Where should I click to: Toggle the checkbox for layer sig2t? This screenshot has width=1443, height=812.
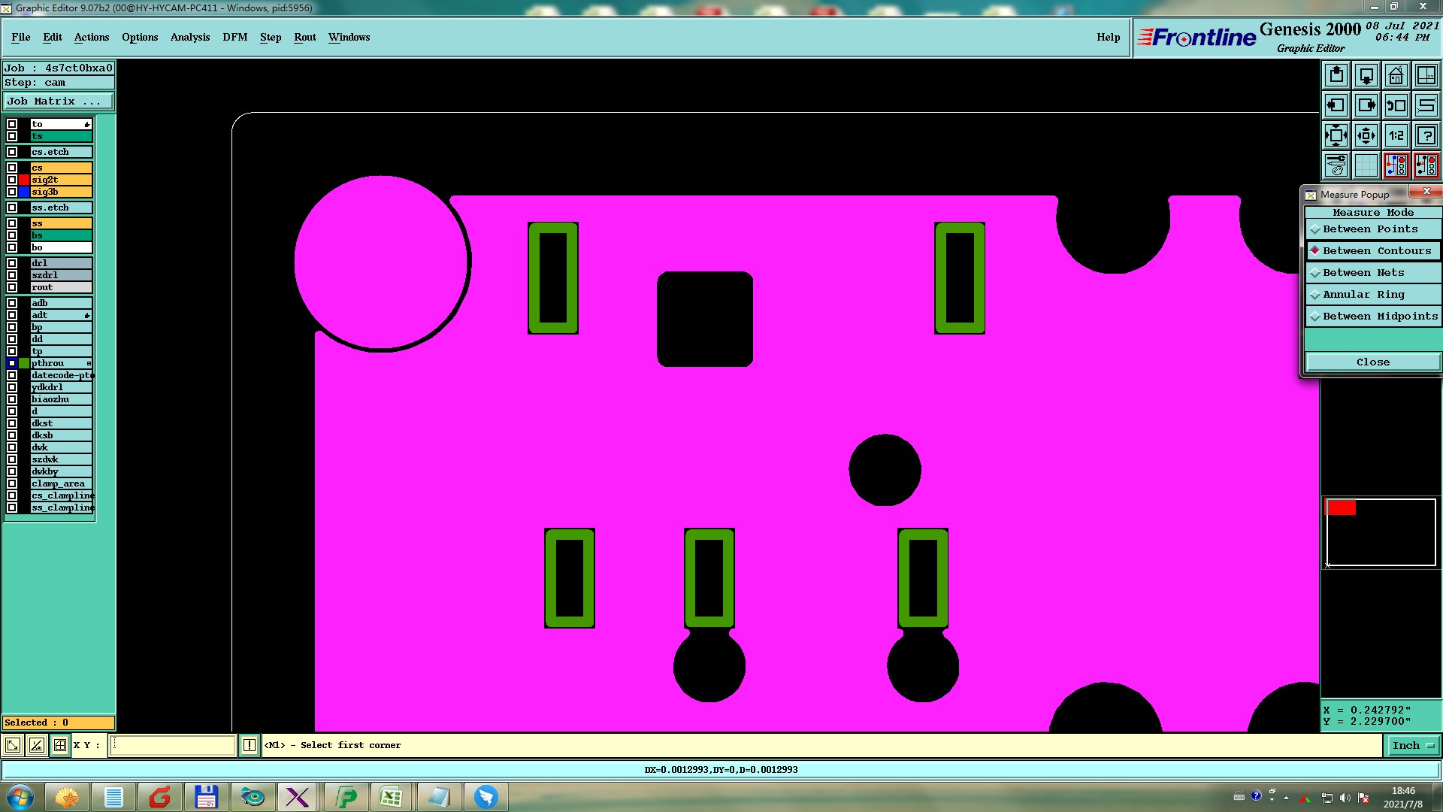pos(12,180)
